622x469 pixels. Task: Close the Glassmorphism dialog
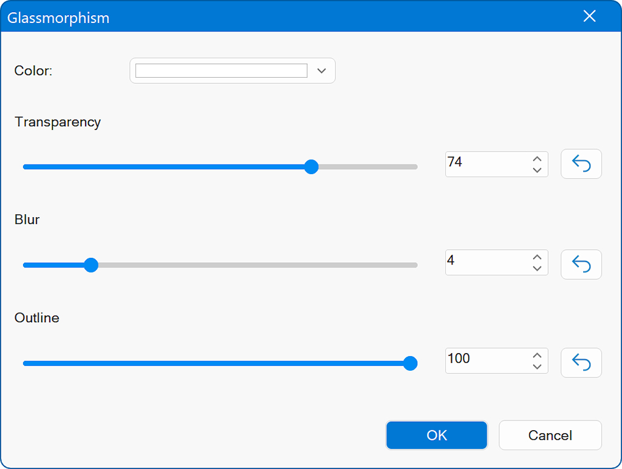pyautogui.click(x=589, y=16)
